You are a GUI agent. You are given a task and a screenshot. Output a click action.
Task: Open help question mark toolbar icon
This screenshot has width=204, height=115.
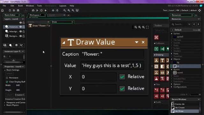pyautogui.click(x=57, y=11)
